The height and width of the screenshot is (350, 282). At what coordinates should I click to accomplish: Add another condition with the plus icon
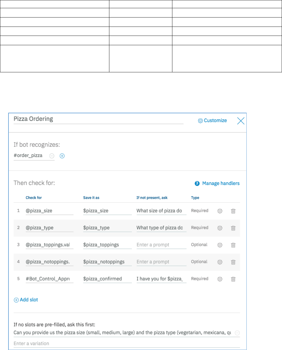62,156
